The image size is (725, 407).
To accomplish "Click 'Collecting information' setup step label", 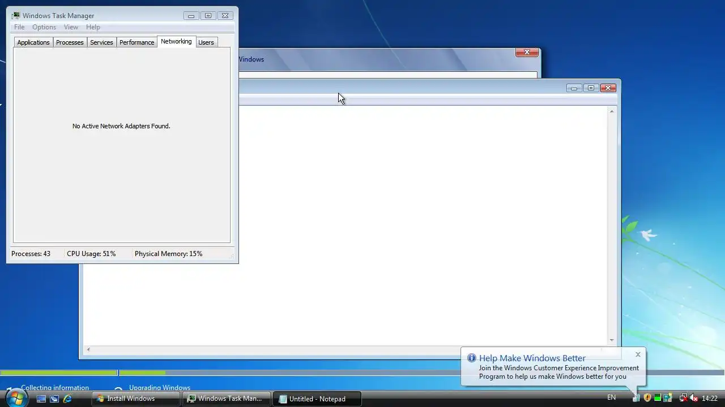I will click(x=55, y=388).
